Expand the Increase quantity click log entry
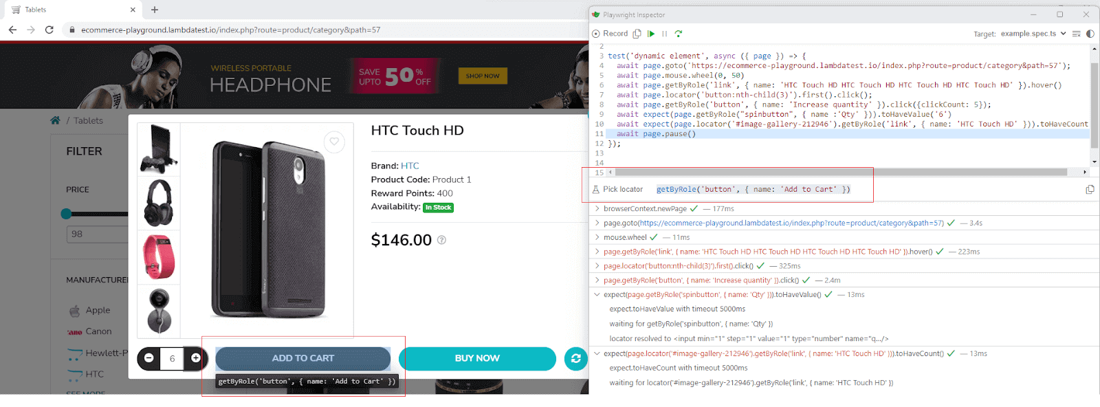This screenshot has width=1100, height=407. pos(597,280)
